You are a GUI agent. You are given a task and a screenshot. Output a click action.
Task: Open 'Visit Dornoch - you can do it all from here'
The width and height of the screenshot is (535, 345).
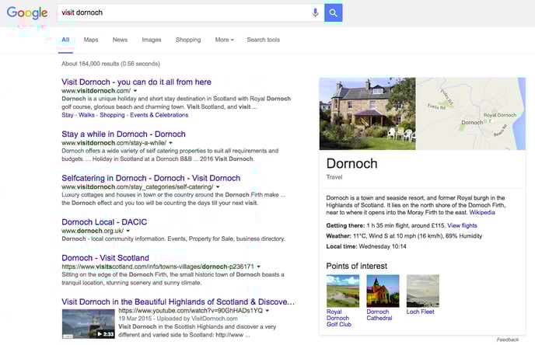[x=136, y=82]
